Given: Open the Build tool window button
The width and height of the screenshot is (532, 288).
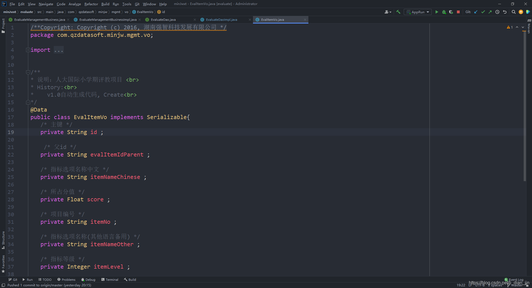Looking at the screenshot, I should tap(130, 280).
